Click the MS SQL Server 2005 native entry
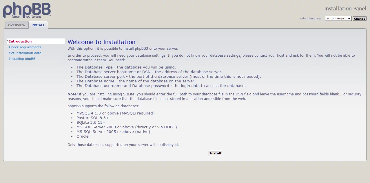370x183 pixels. pos(113,132)
